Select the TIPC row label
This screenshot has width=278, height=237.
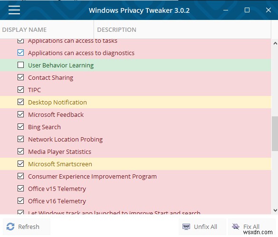pyautogui.click(x=34, y=90)
